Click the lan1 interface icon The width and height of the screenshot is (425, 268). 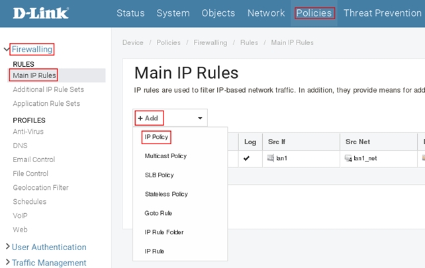click(x=271, y=159)
